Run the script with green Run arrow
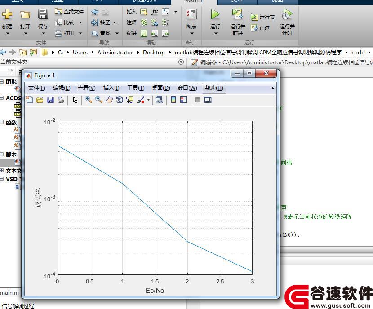The height and width of the screenshot is (309, 373). point(215,14)
